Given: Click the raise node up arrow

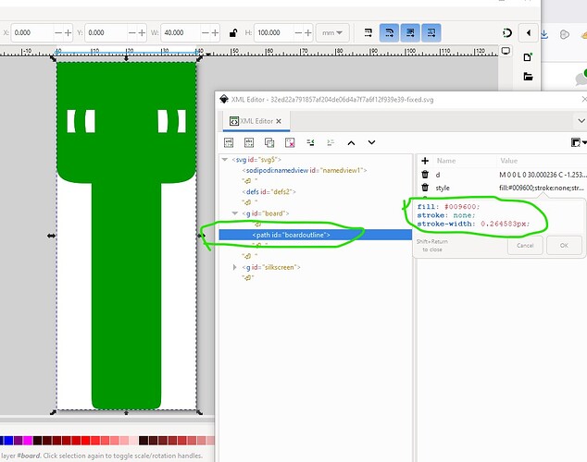Looking at the screenshot, I should (351, 142).
